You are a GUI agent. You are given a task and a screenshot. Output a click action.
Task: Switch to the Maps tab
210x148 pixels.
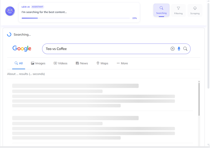[x=102, y=63]
